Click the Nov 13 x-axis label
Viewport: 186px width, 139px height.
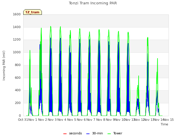point(149,120)
